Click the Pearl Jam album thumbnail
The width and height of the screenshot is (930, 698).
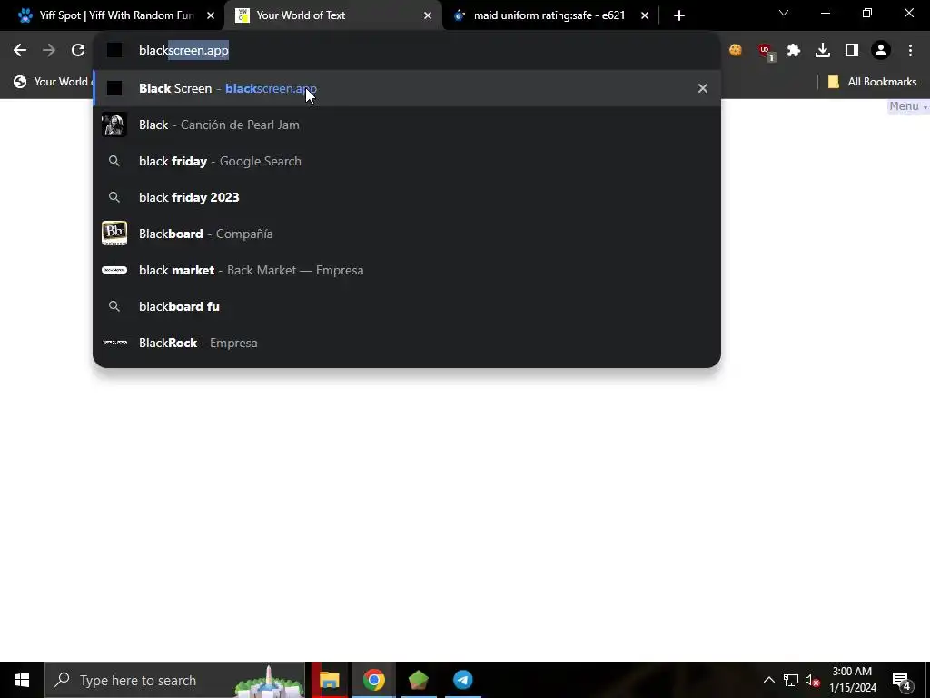[114, 125]
